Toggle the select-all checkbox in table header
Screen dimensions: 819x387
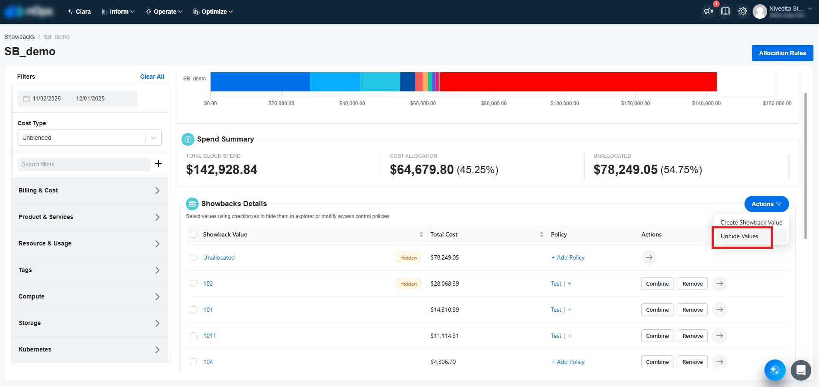click(193, 234)
